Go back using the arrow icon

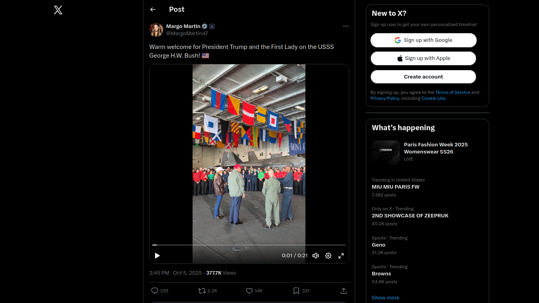(x=153, y=9)
